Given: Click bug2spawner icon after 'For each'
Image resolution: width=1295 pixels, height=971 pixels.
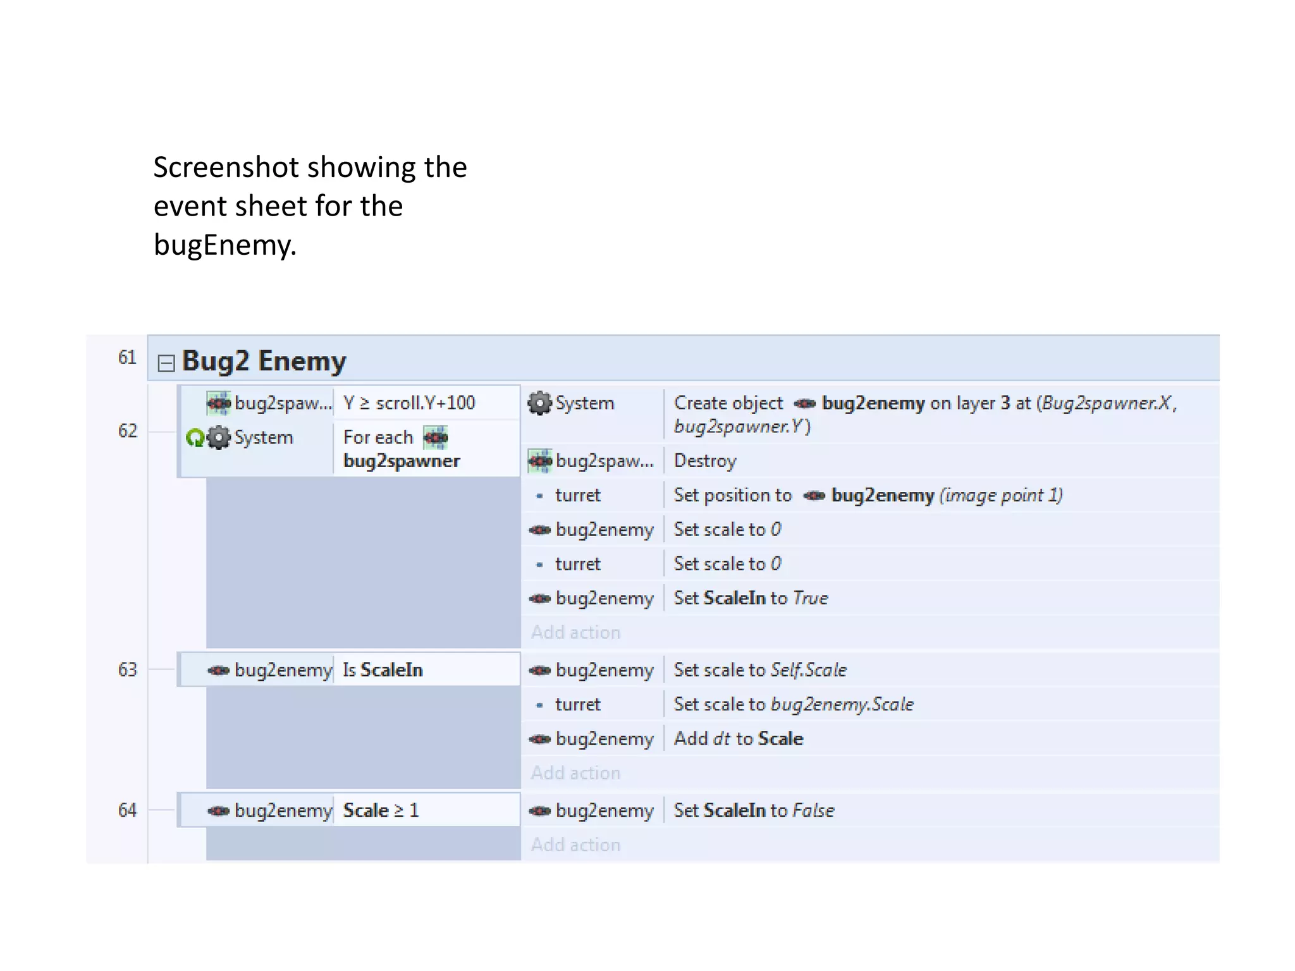Looking at the screenshot, I should pyautogui.click(x=436, y=437).
